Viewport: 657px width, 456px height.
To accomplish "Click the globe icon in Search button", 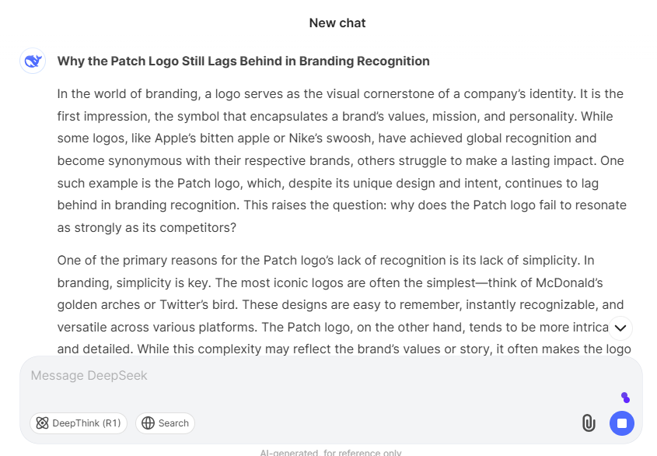I will [x=148, y=423].
